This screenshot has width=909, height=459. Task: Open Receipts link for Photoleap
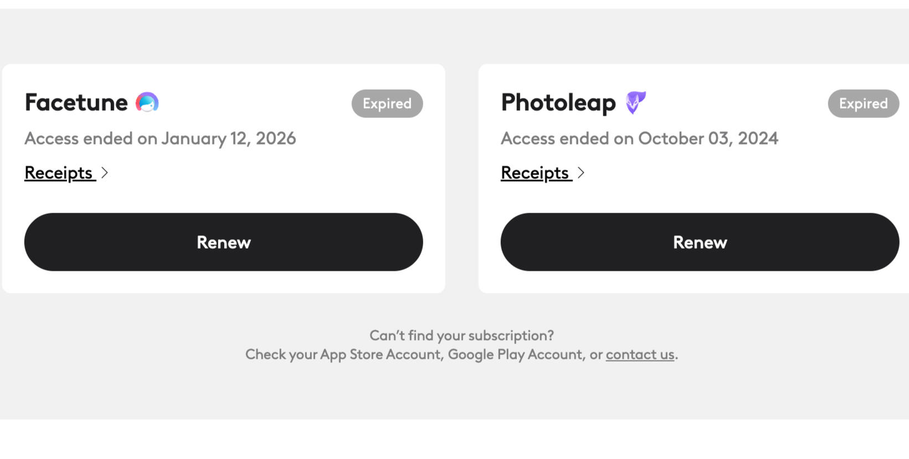(536, 173)
